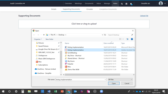Open recent locations dropdown arrow

coord(41,35)
